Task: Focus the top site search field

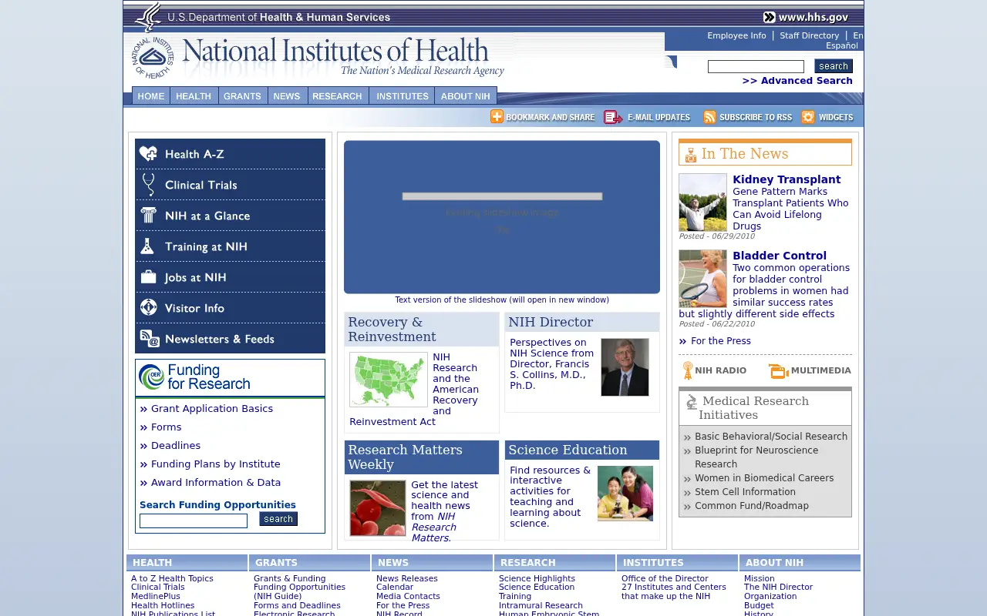Action: click(x=756, y=67)
